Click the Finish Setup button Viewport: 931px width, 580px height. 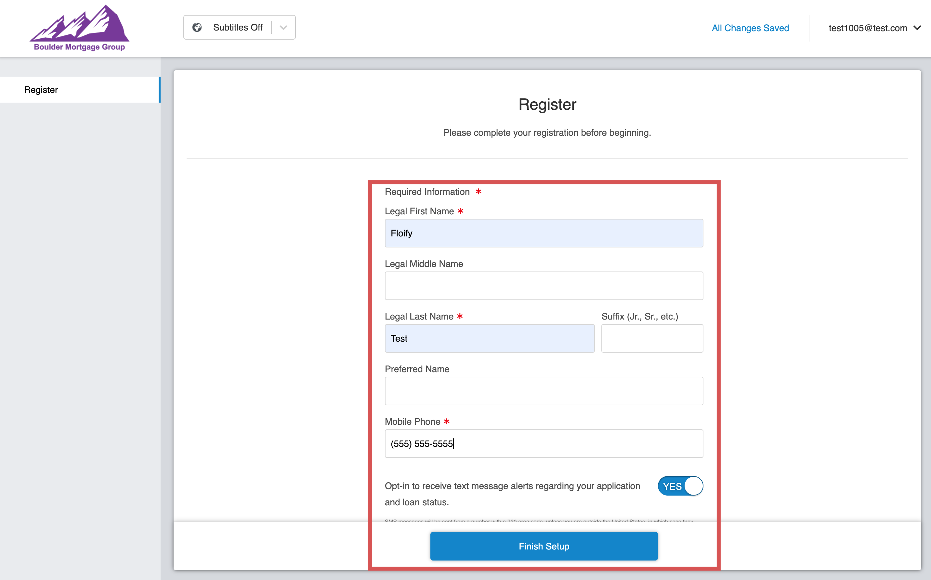click(544, 546)
